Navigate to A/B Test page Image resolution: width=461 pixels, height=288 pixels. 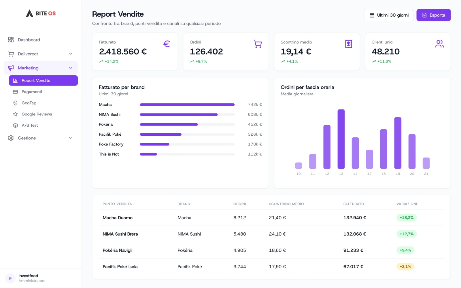click(43, 126)
